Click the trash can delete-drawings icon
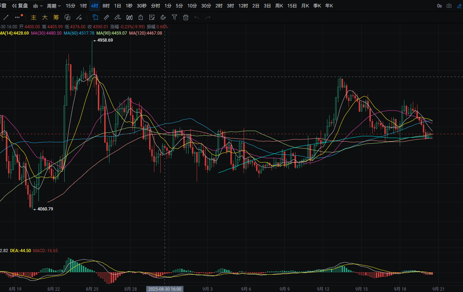 tap(186, 17)
